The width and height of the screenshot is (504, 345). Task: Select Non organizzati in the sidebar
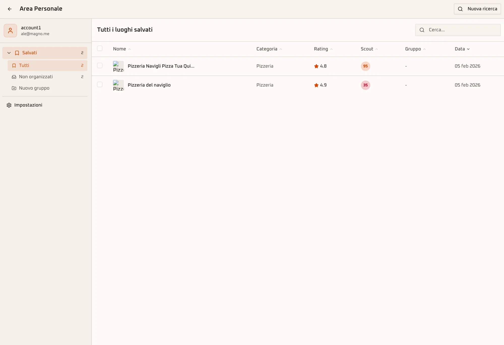pos(47,77)
